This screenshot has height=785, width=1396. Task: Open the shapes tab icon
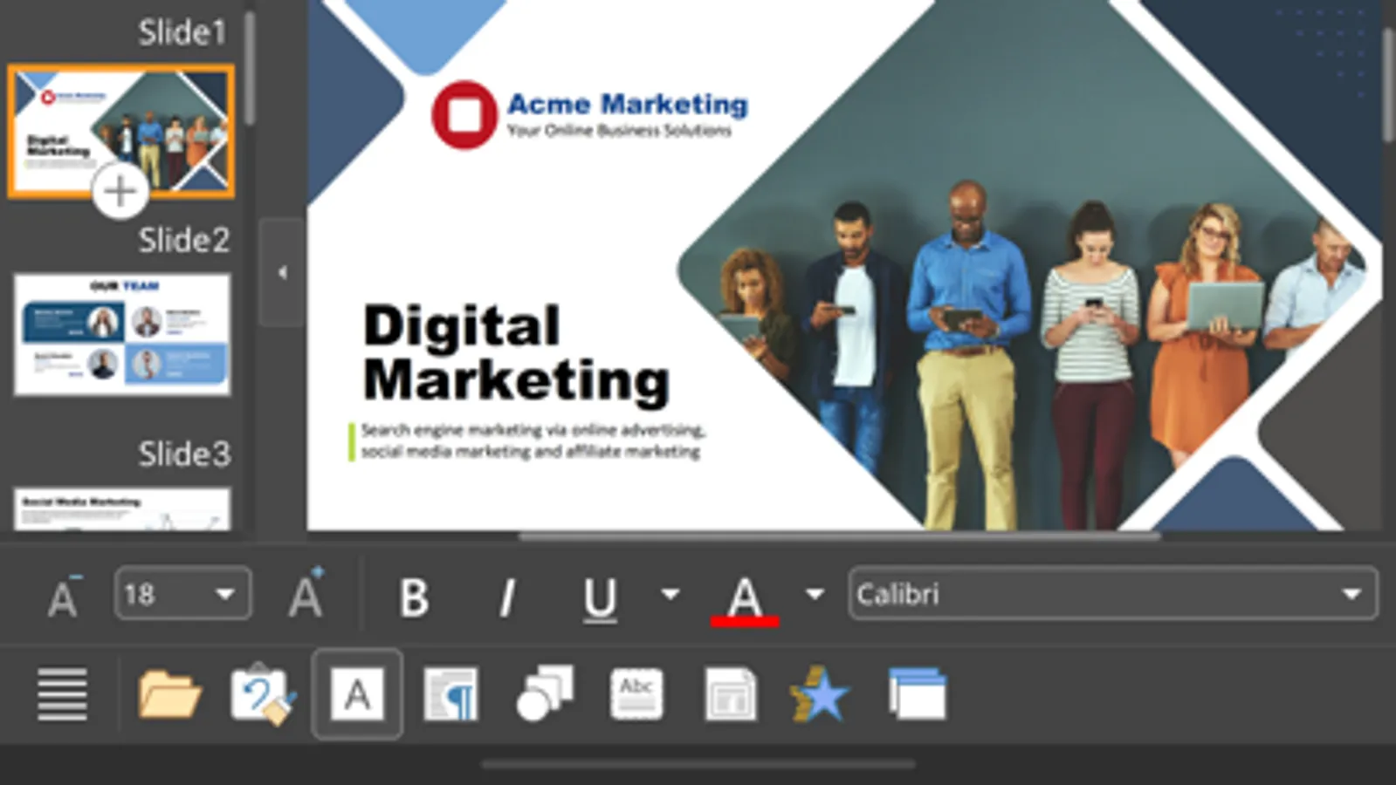point(545,694)
